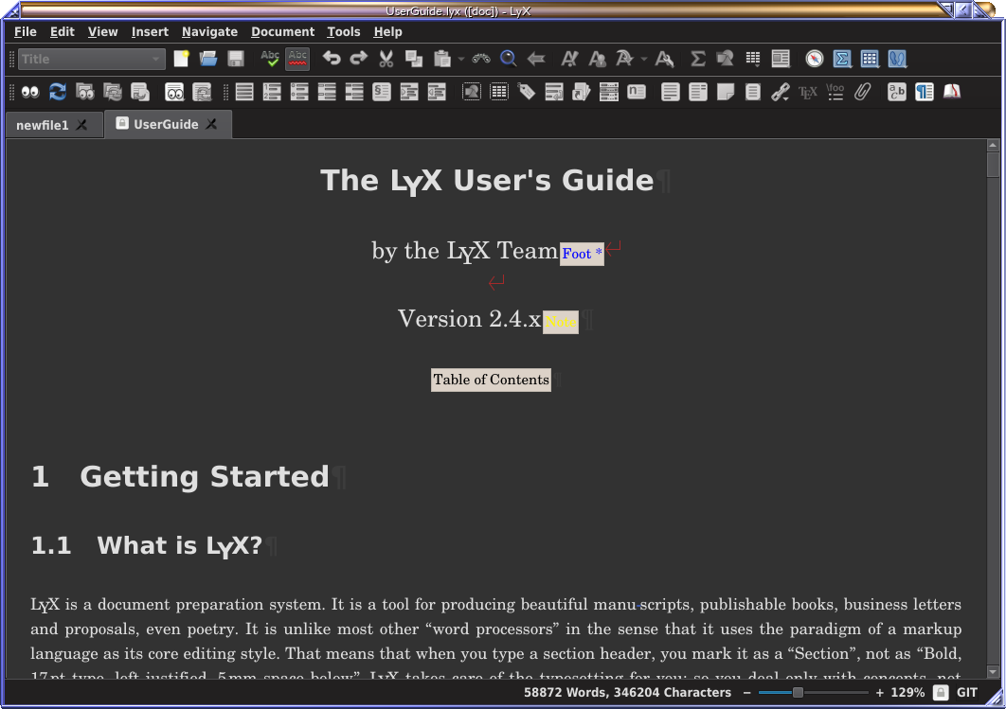Image resolution: width=1006 pixels, height=709 pixels.
Task: Insert a hyperlink (chain icon)
Action: pyautogui.click(x=781, y=92)
